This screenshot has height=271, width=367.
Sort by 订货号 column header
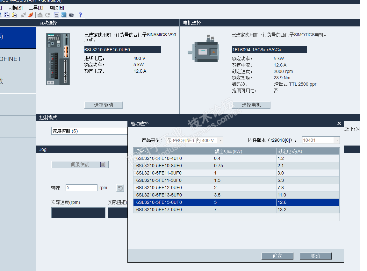click(173, 151)
